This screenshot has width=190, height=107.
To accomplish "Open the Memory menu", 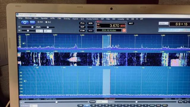I will (x=28, y=18).
